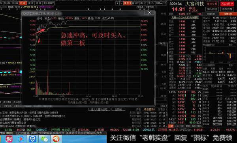Open the 设置均线 moving average settings dropdown

(x=150, y=7)
